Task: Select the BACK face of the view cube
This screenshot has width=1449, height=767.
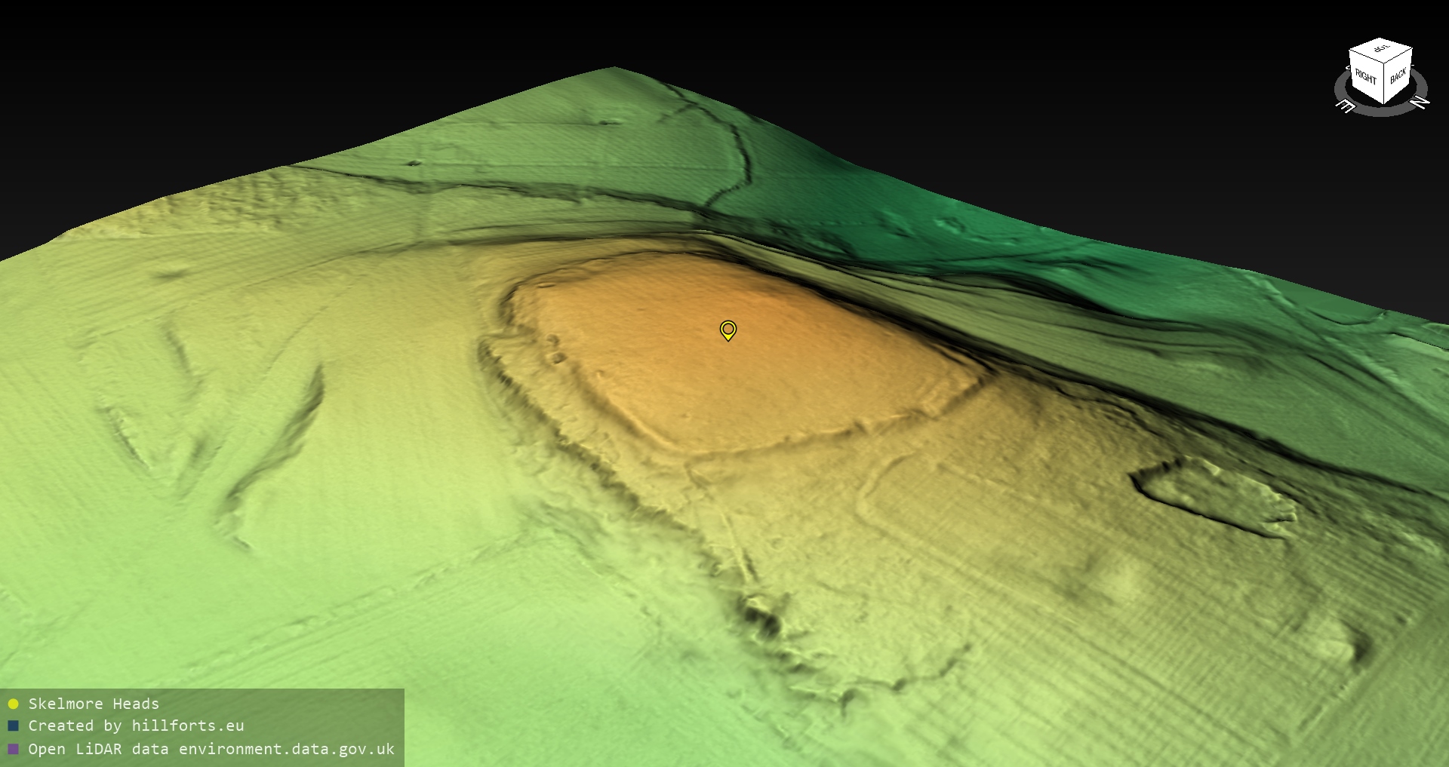Action: click(x=1398, y=75)
